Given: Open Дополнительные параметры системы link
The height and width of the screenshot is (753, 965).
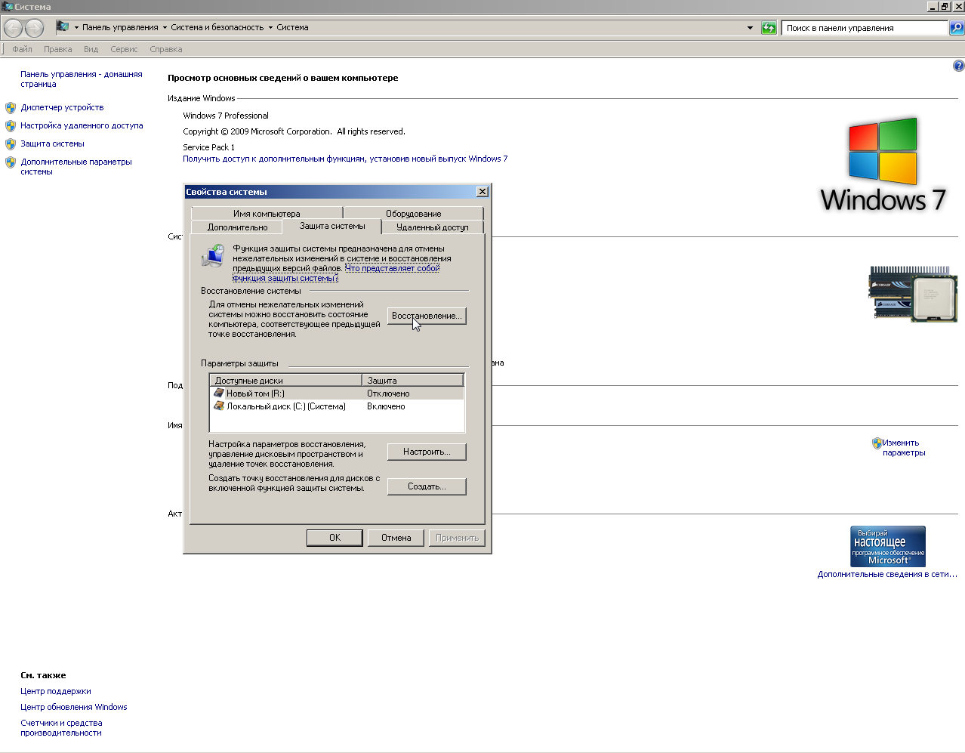Looking at the screenshot, I should (x=76, y=167).
